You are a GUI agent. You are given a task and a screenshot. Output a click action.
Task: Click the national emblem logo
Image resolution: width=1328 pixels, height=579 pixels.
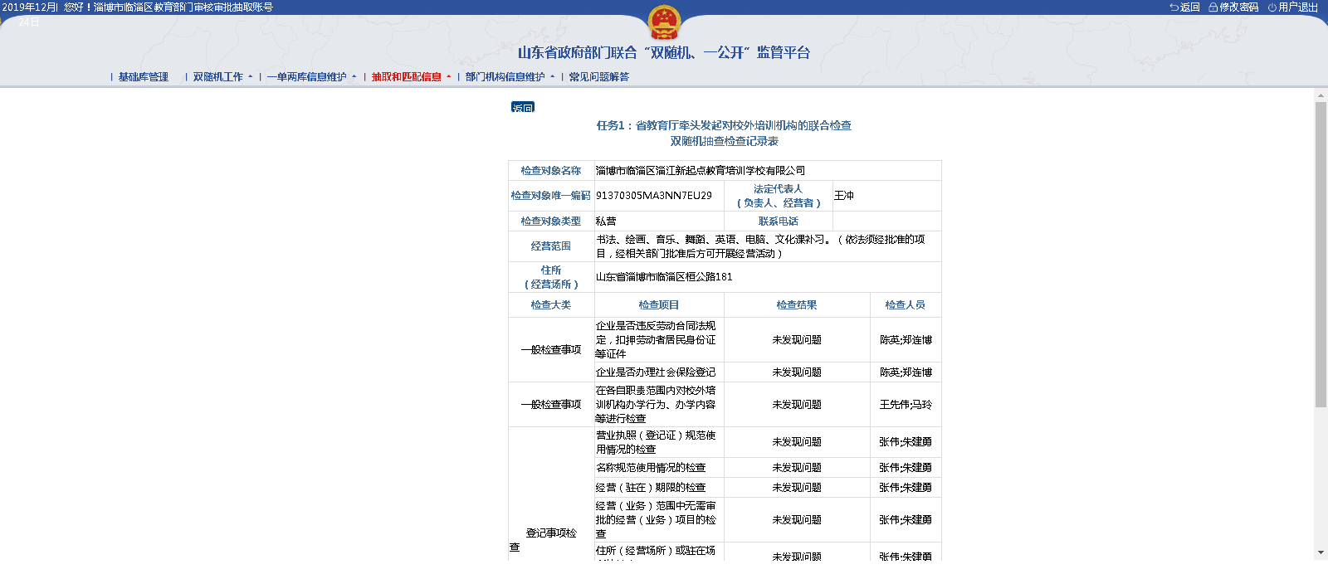pyautogui.click(x=663, y=22)
